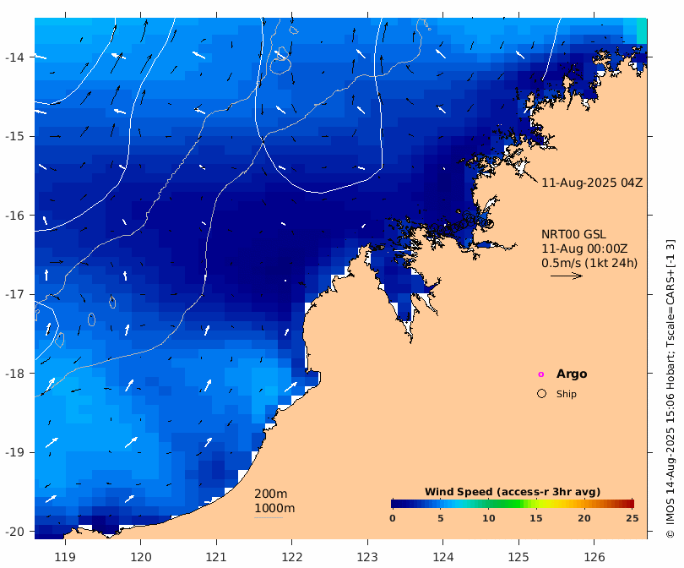Click the latitude axis label -20
This screenshot has height=568, width=684.
point(14,532)
